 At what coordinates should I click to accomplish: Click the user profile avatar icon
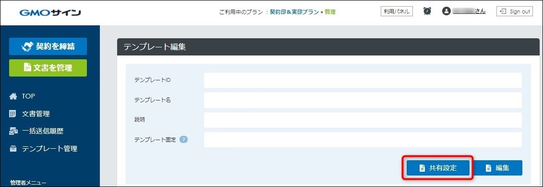click(446, 11)
